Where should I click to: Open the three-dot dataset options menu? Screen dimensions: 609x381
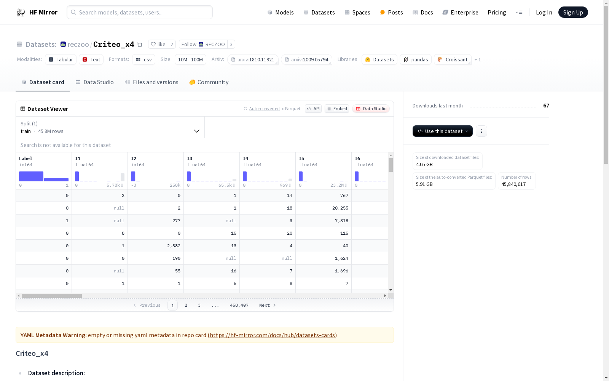click(481, 131)
